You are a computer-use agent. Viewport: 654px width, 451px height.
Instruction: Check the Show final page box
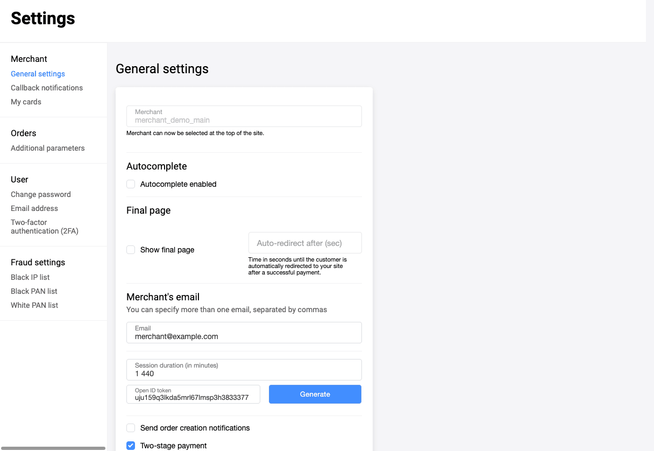131,250
